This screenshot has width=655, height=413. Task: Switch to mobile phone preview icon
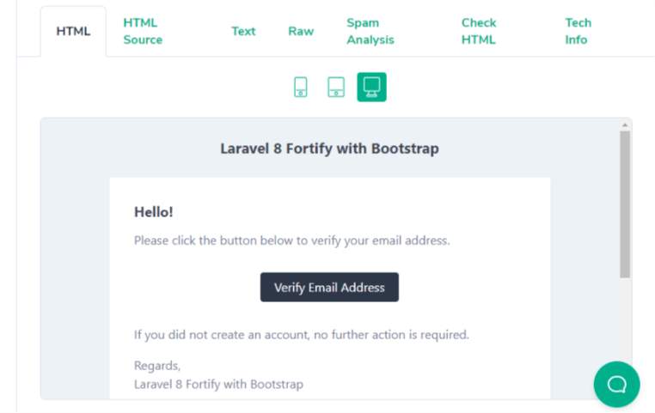pyautogui.click(x=300, y=87)
